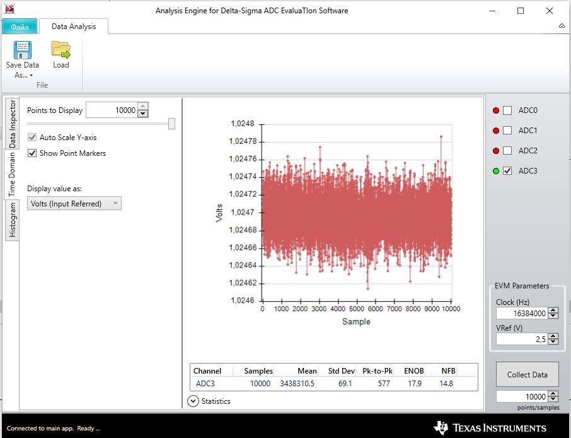Switch to the Time Domain side tab
This screenshot has width=571, height=438.
tap(12, 174)
